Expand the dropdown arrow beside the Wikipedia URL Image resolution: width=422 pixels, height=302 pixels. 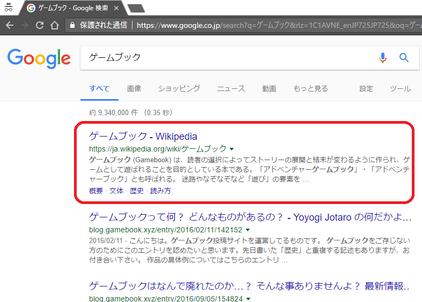[x=232, y=149]
